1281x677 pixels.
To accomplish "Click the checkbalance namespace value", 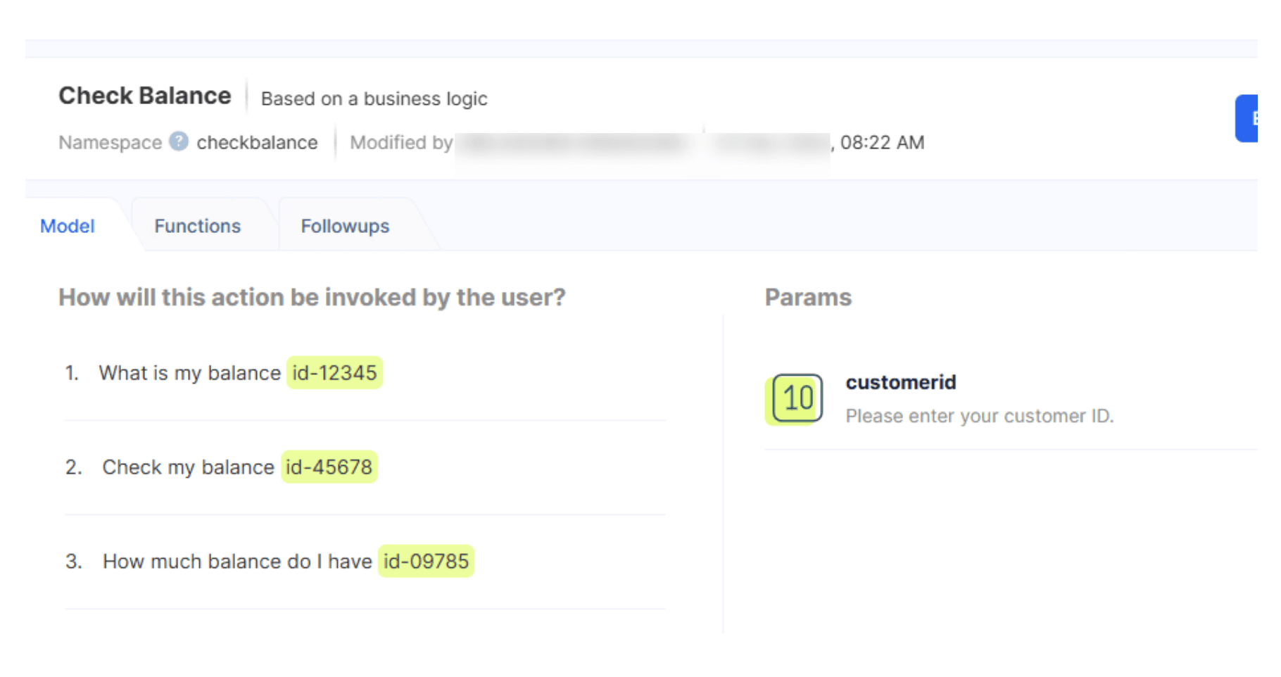I will point(257,142).
